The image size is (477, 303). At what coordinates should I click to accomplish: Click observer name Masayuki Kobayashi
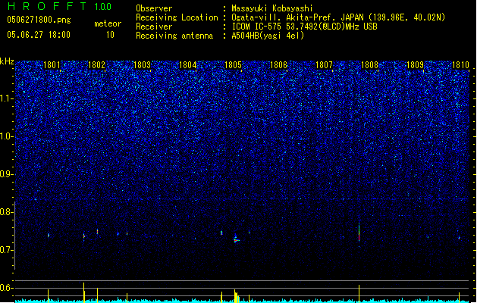pos(272,8)
